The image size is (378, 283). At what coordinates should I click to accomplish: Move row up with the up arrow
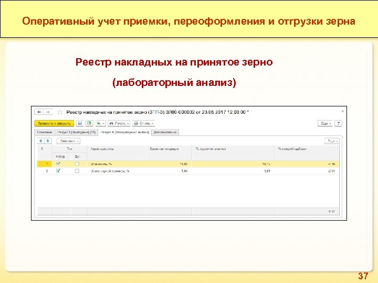pyautogui.click(x=41, y=141)
